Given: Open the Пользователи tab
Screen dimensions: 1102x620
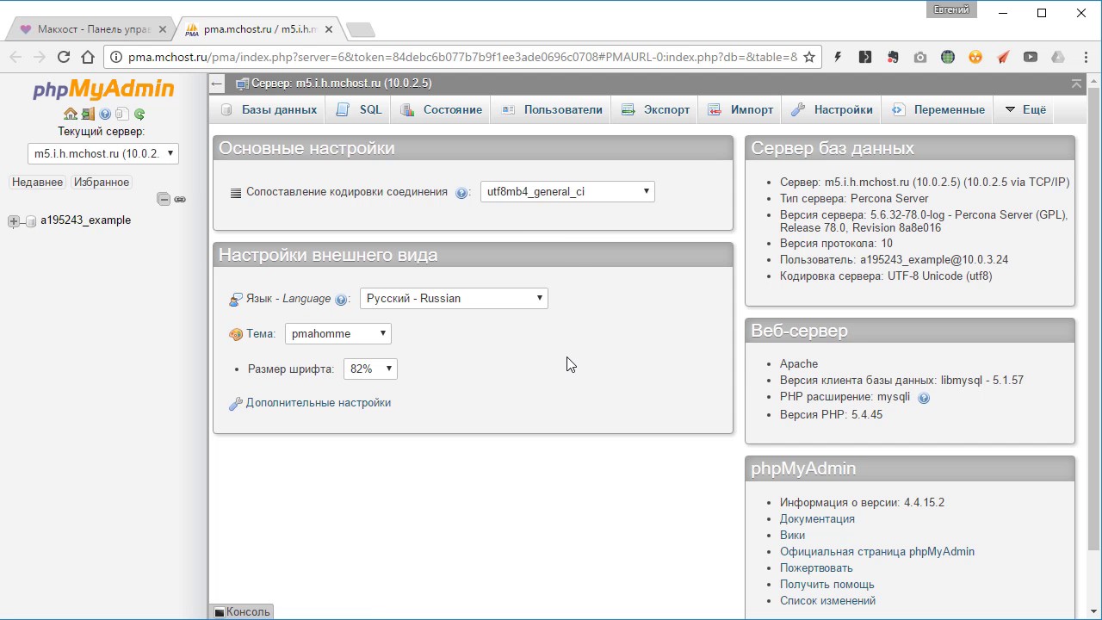Looking at the screenshot, I should coord(552,109).
